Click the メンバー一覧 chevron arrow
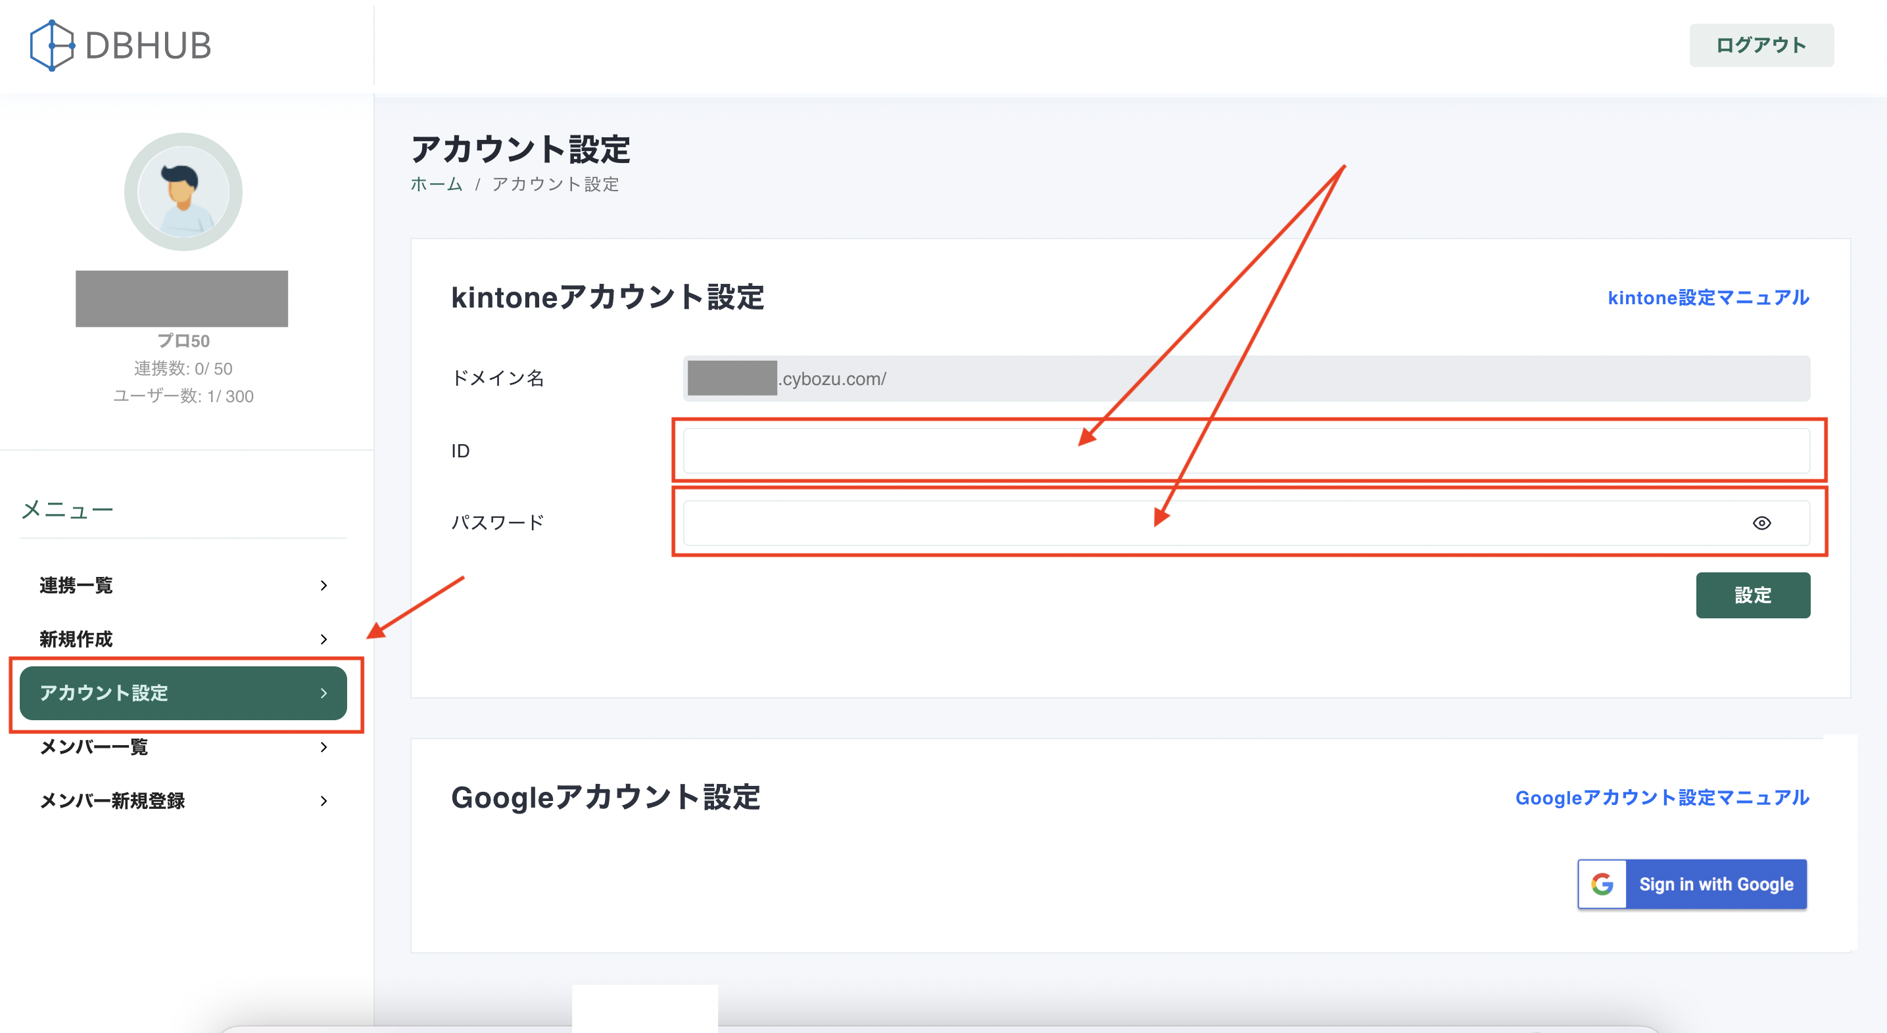 coord(323,746)
